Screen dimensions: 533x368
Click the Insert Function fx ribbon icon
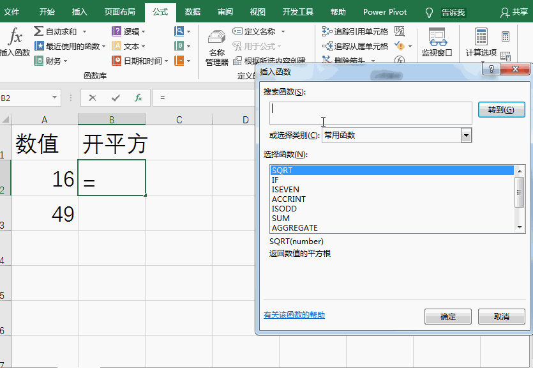[15, 36]
